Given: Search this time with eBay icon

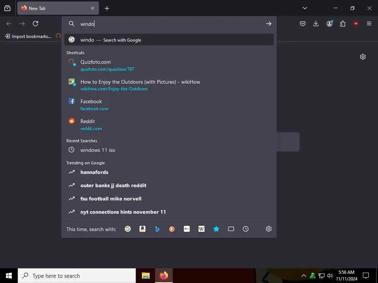Looking at the screenshot, I should [x=187, y=229].
